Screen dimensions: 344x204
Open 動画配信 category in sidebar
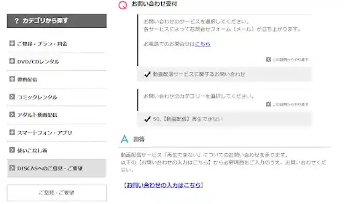[27, 80]
